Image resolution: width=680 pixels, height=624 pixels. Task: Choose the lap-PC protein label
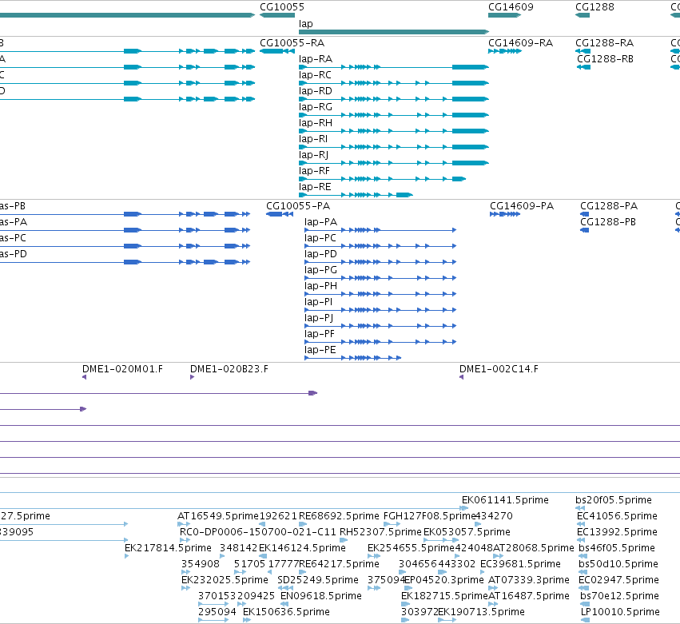tap(320, 238)
